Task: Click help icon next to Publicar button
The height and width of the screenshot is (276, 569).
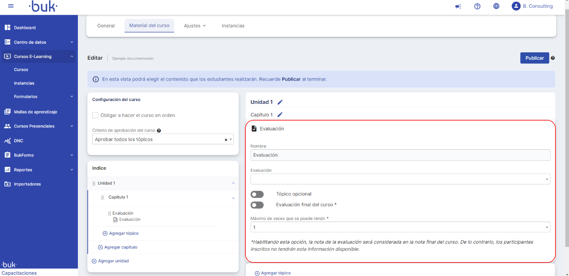Action: click(553, 58)
